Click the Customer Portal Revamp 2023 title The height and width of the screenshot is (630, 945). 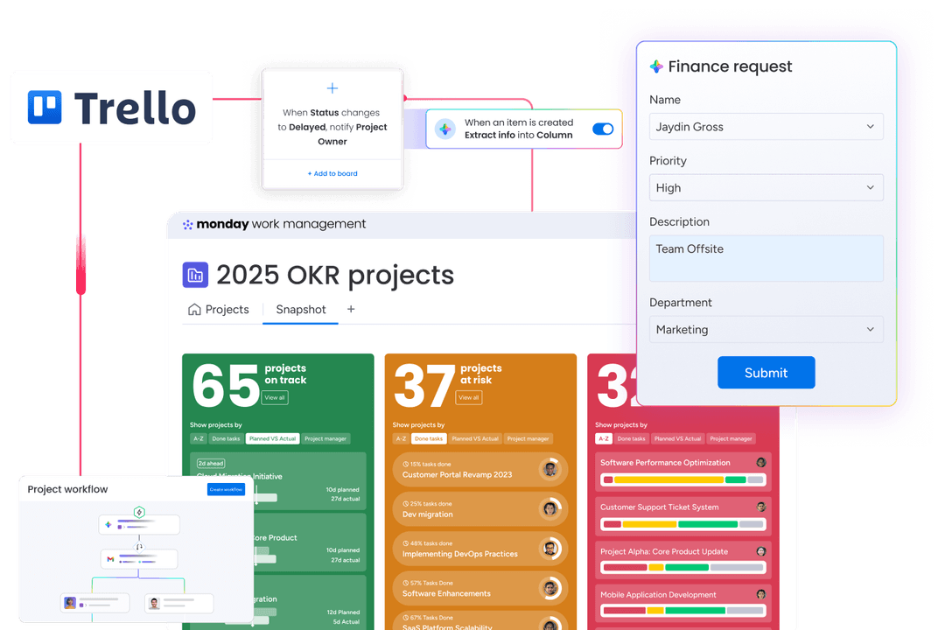(457, 475)
